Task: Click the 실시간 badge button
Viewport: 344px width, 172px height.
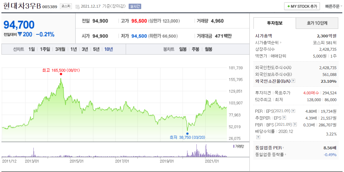Action: (x=135, y=6)
